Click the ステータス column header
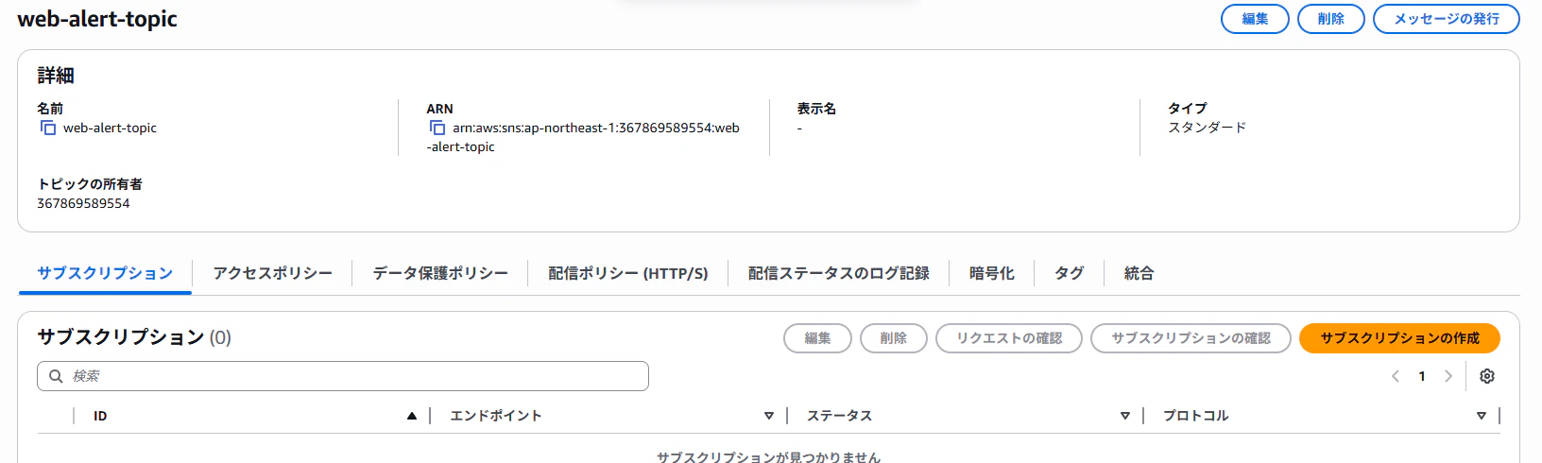The width and height of the screenshot is (1542, 463). 839,416
